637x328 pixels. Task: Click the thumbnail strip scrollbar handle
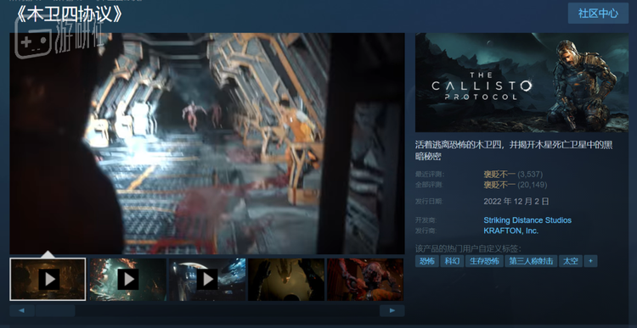coord(55,310)
